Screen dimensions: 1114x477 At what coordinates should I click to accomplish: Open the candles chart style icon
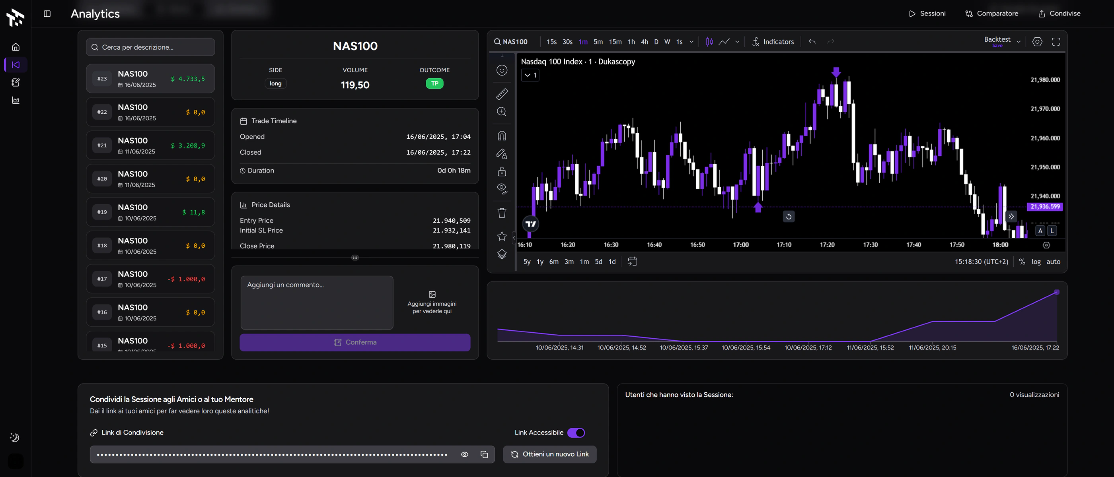709,42
